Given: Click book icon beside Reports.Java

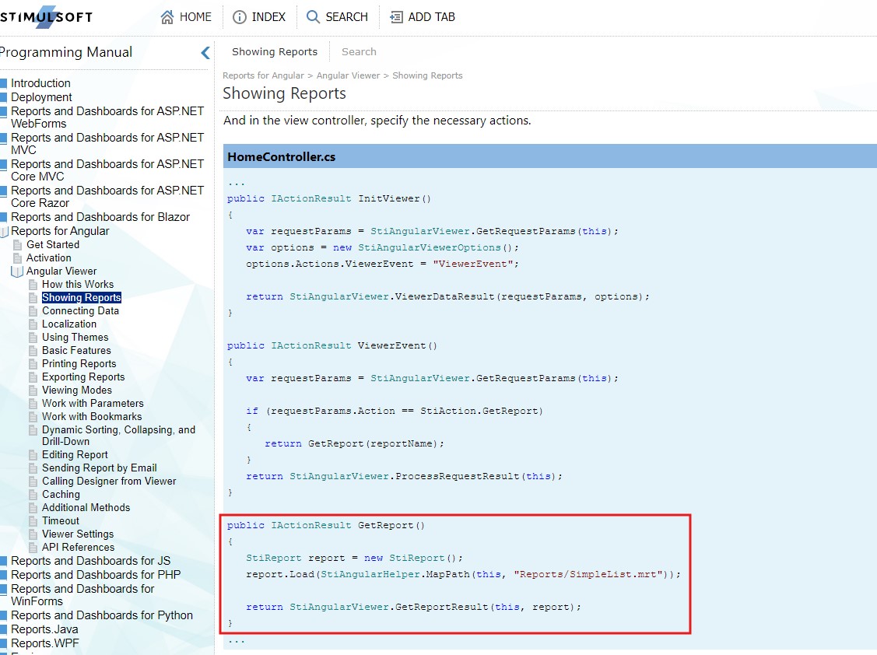Looking at the screenshot, I should coord(3,629).
